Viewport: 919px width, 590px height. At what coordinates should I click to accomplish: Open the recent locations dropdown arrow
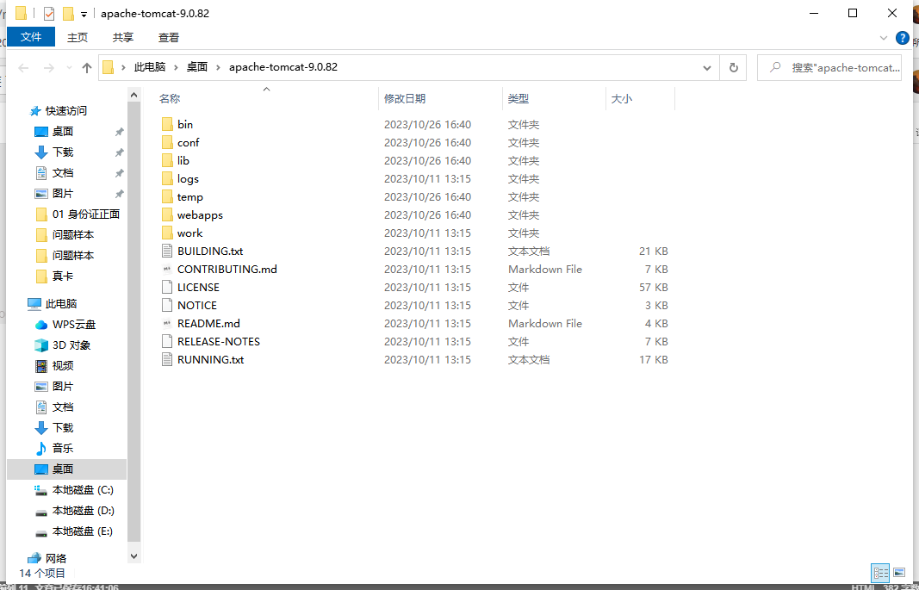(x=69, y=68)
